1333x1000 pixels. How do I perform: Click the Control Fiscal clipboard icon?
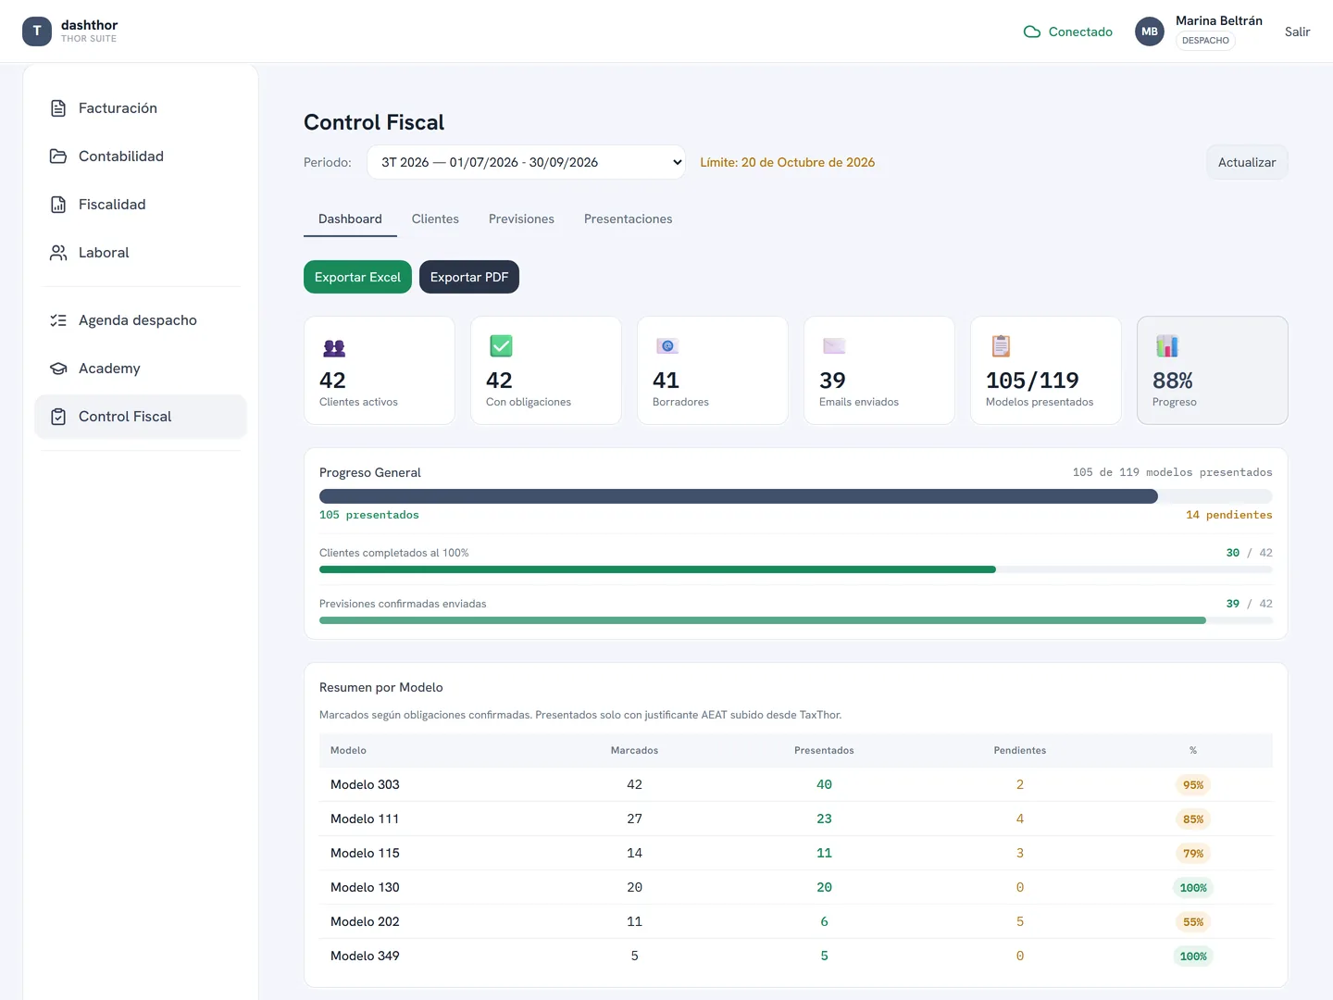(58, 417)
